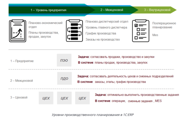Image resolution: width=186 pixels, height=121 pixels.
Task: Click the 'ЦЕХ' box nearest the '3 – Цеховой' label
Action: (46, 98)
